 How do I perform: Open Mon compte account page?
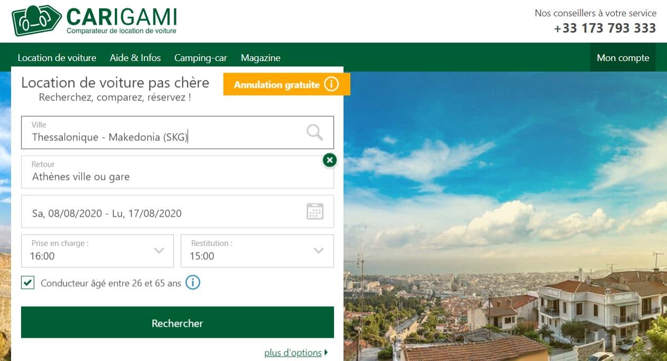pos(623,58)
